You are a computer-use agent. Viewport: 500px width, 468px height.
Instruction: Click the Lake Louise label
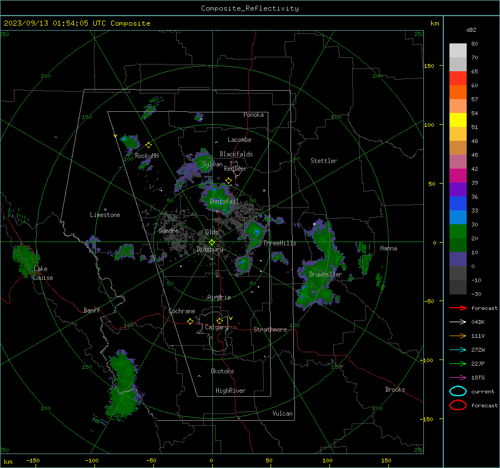[43, 273]
